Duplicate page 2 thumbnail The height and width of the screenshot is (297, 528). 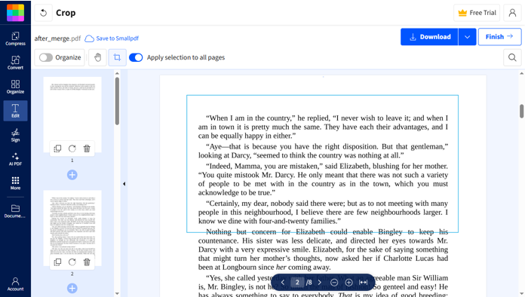click(57, 262)
